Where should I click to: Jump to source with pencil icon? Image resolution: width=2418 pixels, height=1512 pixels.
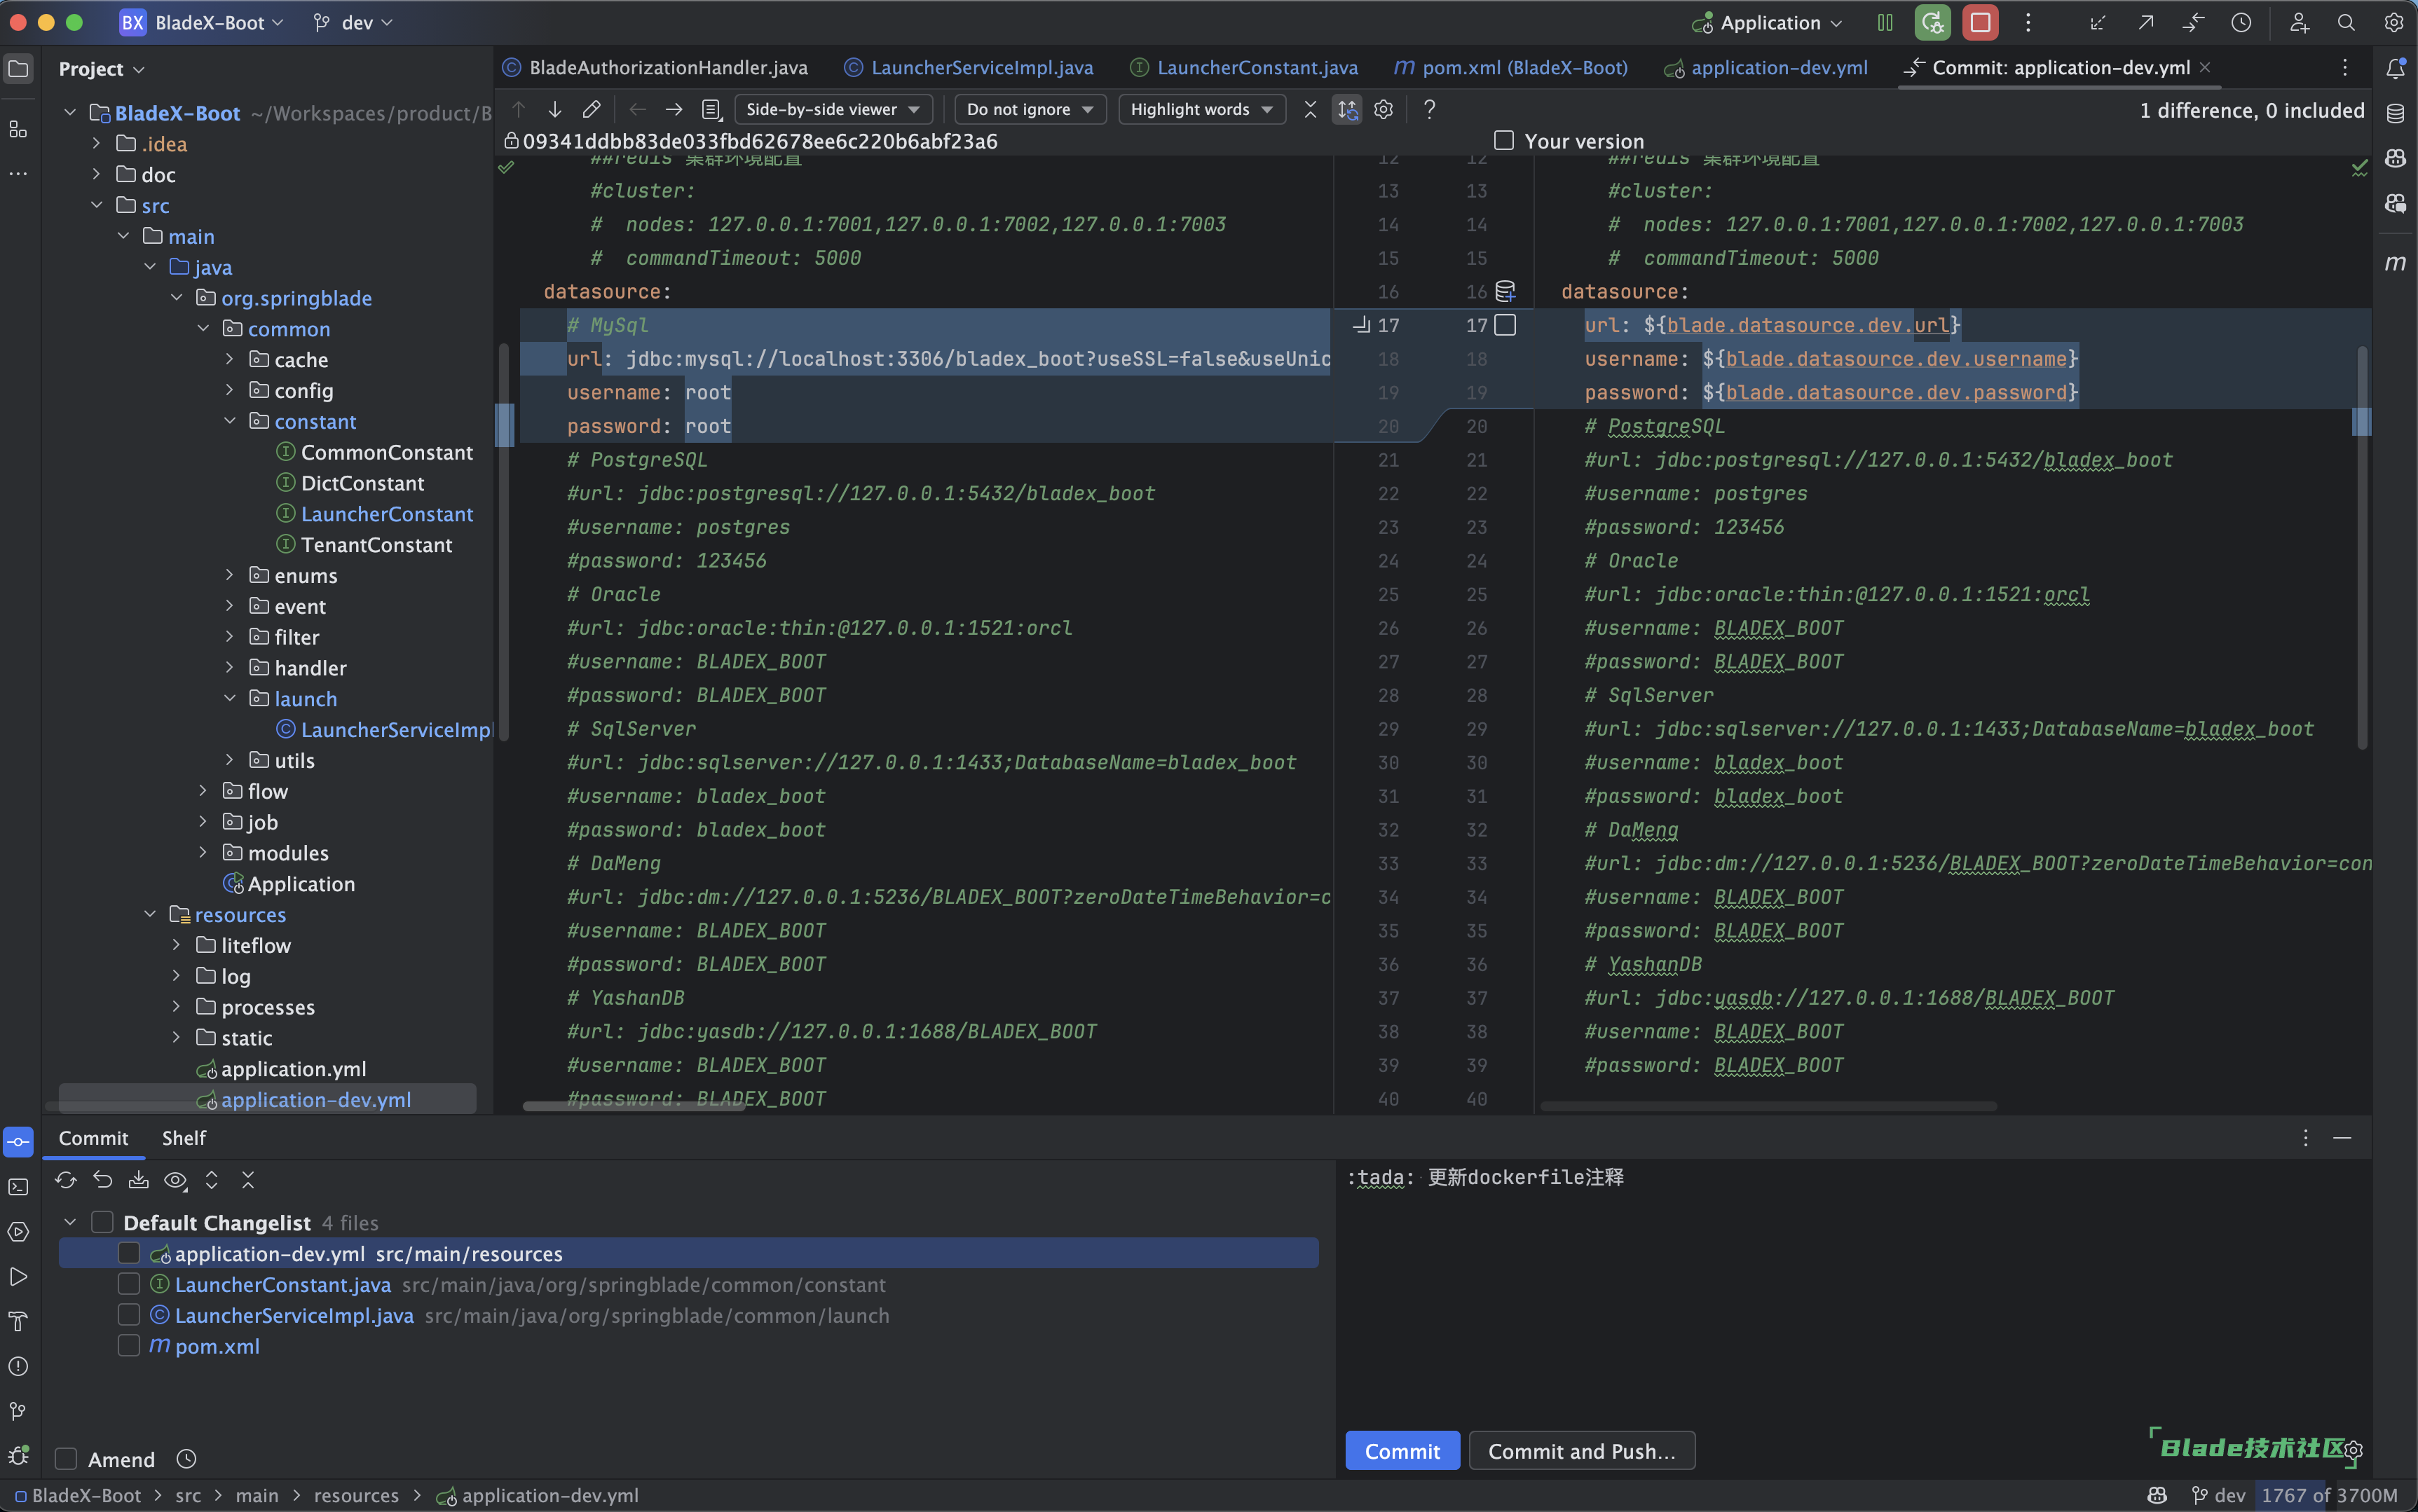pos(591,109)
